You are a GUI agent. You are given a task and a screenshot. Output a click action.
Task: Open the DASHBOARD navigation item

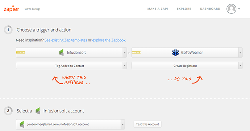pos(210,9)
